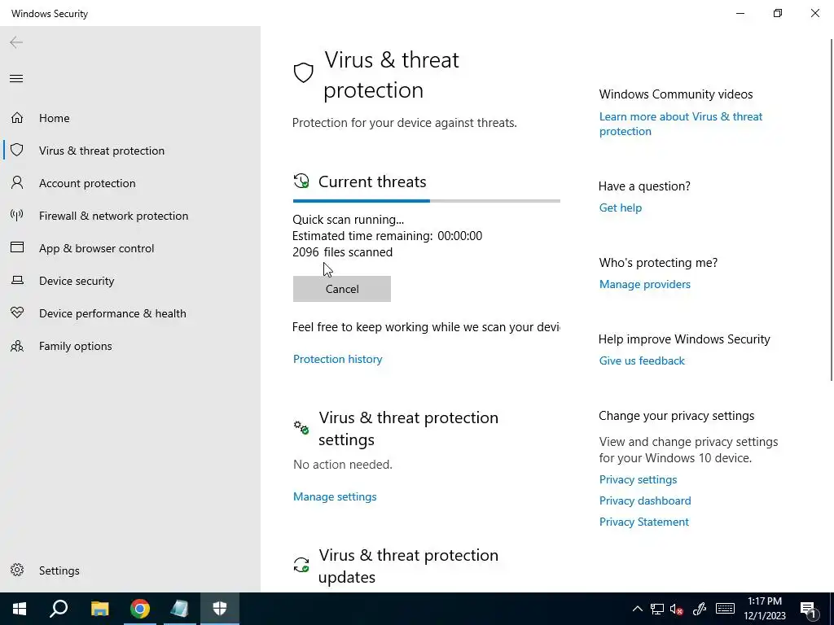834x625 pixels.
Task: Cancel the running quick scan
Action: coord(342,289)
